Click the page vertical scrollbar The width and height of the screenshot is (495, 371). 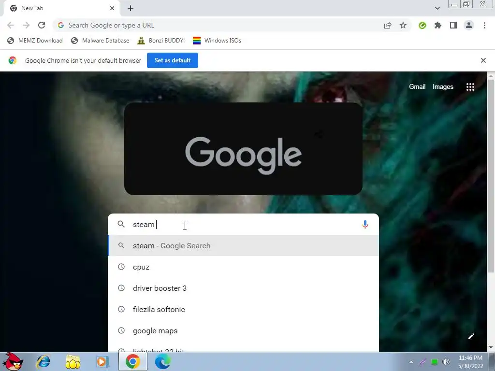(x=491, y=177)
